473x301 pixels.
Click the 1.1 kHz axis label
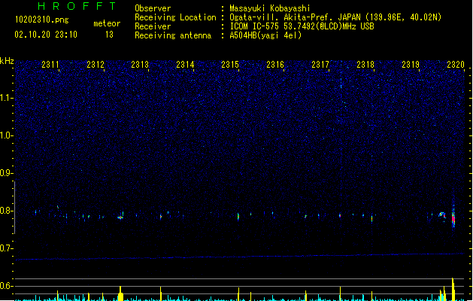(x=7, y=98)
